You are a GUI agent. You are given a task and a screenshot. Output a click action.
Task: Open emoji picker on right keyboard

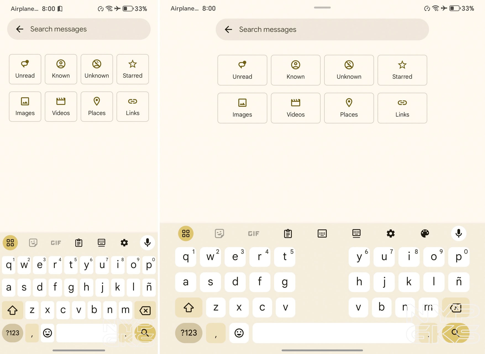click(x=239, y=333)
